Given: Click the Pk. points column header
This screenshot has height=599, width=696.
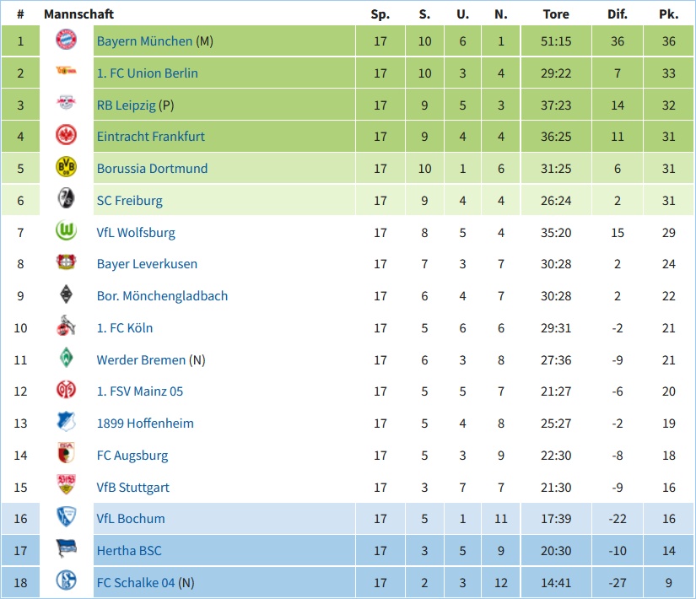Looking at the screenshot, I should point(668,14).
